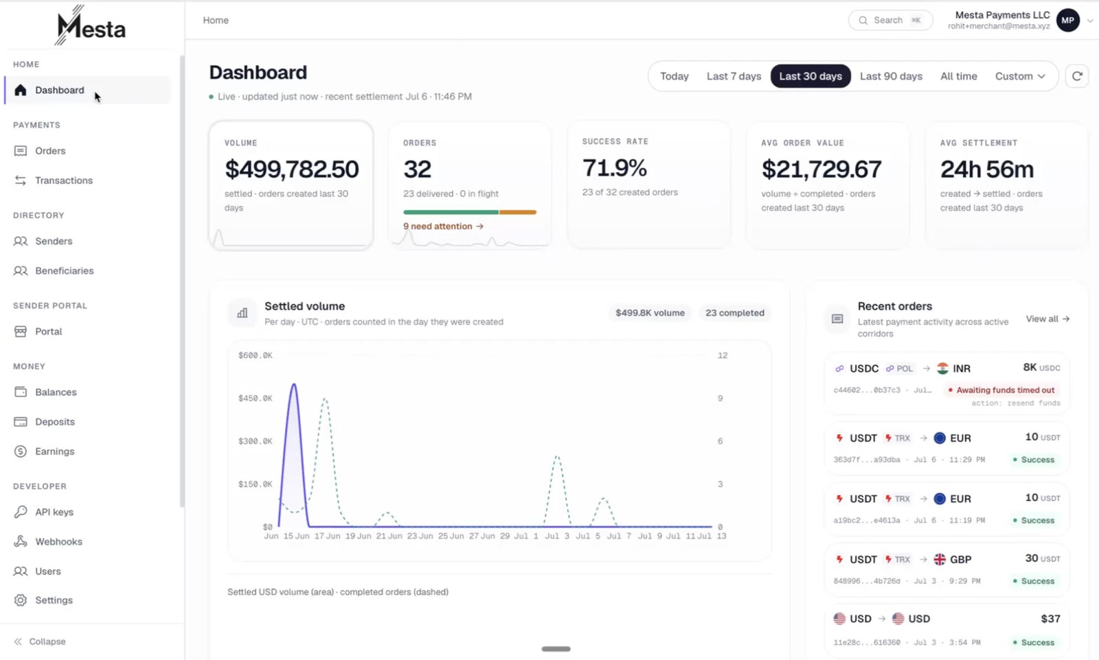Click the 23 completed badge

(734, 313)
